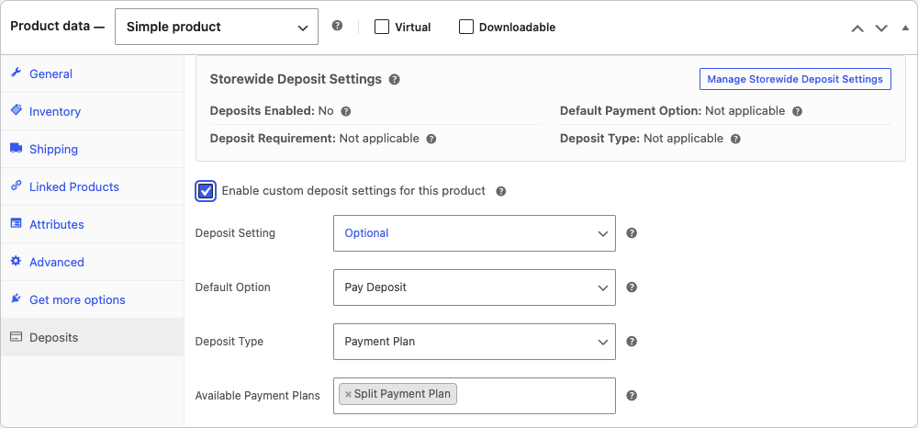Screen dimensions: 918x428
Task: Click the Get more options plug icon
Action: tap(17, 298)
